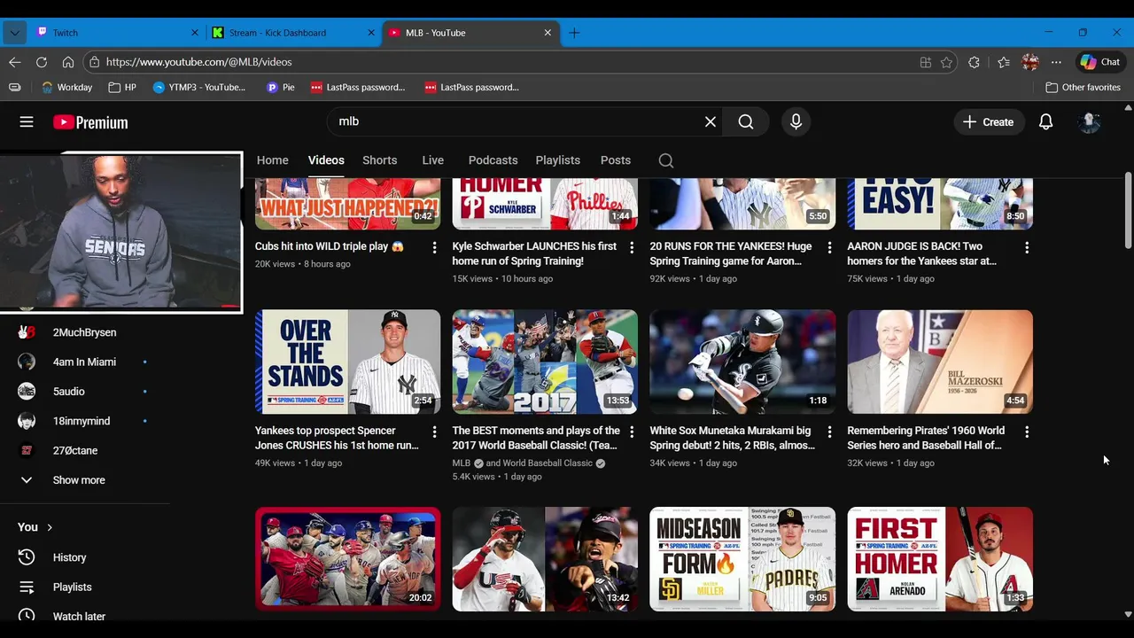1134x638 pixels.
Task: Open the notifications bell
Action: pos(1046,122)
